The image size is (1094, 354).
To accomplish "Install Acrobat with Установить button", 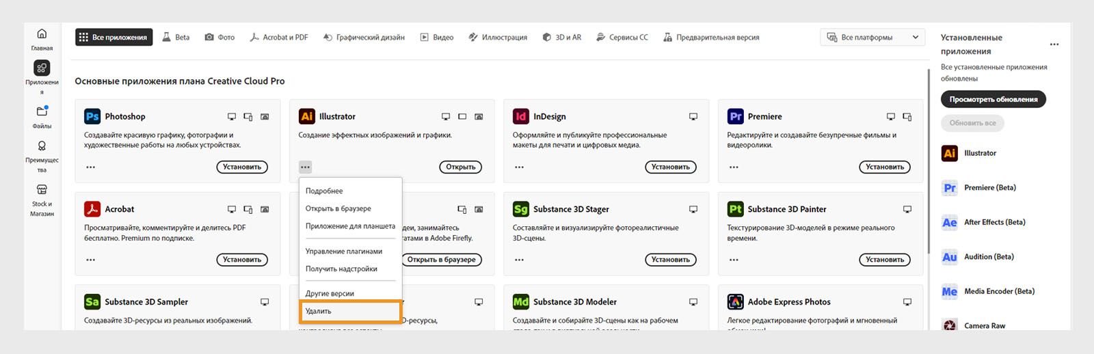I will pos(242,260).
